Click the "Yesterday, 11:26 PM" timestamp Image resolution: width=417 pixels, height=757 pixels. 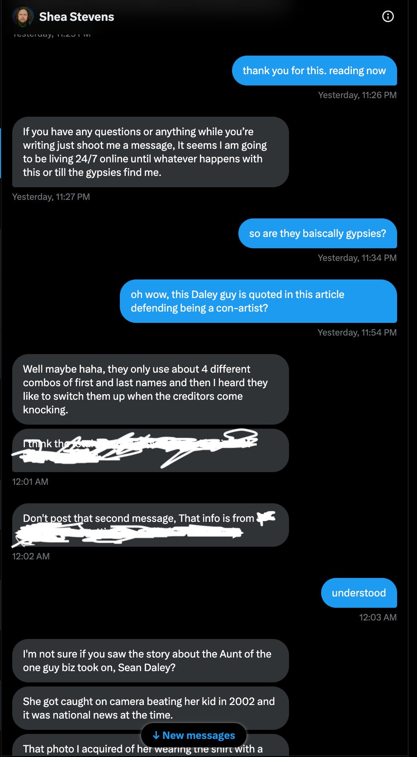[357, 95]
